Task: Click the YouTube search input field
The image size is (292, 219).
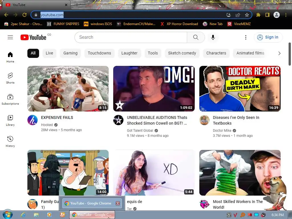Action: tap(131, 37)
